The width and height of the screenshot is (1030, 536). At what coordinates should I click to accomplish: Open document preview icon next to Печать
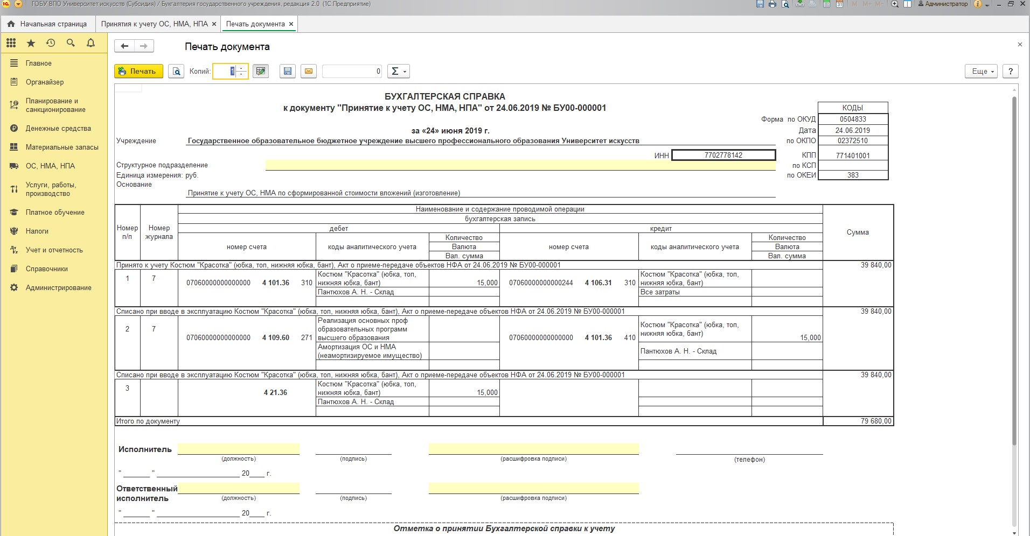point(176,71)
